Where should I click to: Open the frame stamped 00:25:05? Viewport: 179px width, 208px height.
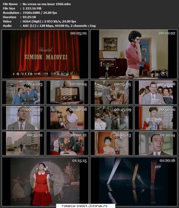point(112,92)
